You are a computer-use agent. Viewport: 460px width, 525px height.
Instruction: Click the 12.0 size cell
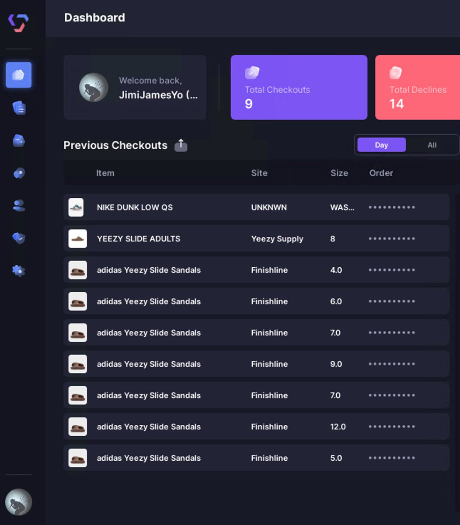tap(338, 427)
